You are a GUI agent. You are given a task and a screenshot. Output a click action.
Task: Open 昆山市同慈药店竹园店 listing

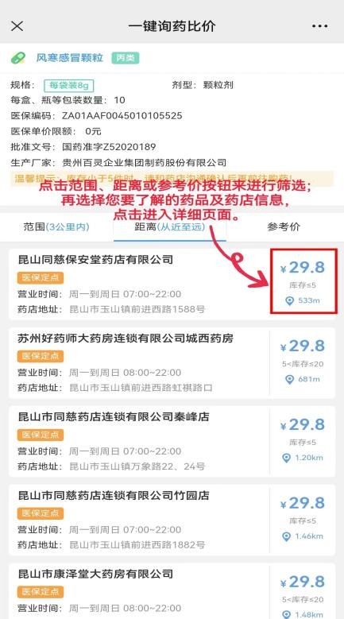click(x=172, y=520)
